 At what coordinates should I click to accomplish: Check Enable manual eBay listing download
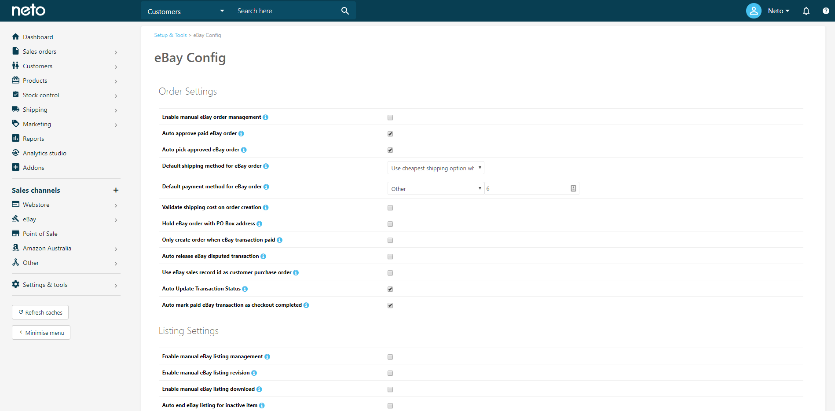click(390, 389)
